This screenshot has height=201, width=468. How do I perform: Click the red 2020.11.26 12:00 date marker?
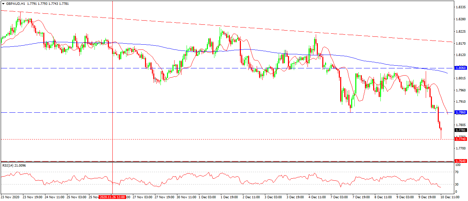[x=113, y=198]
